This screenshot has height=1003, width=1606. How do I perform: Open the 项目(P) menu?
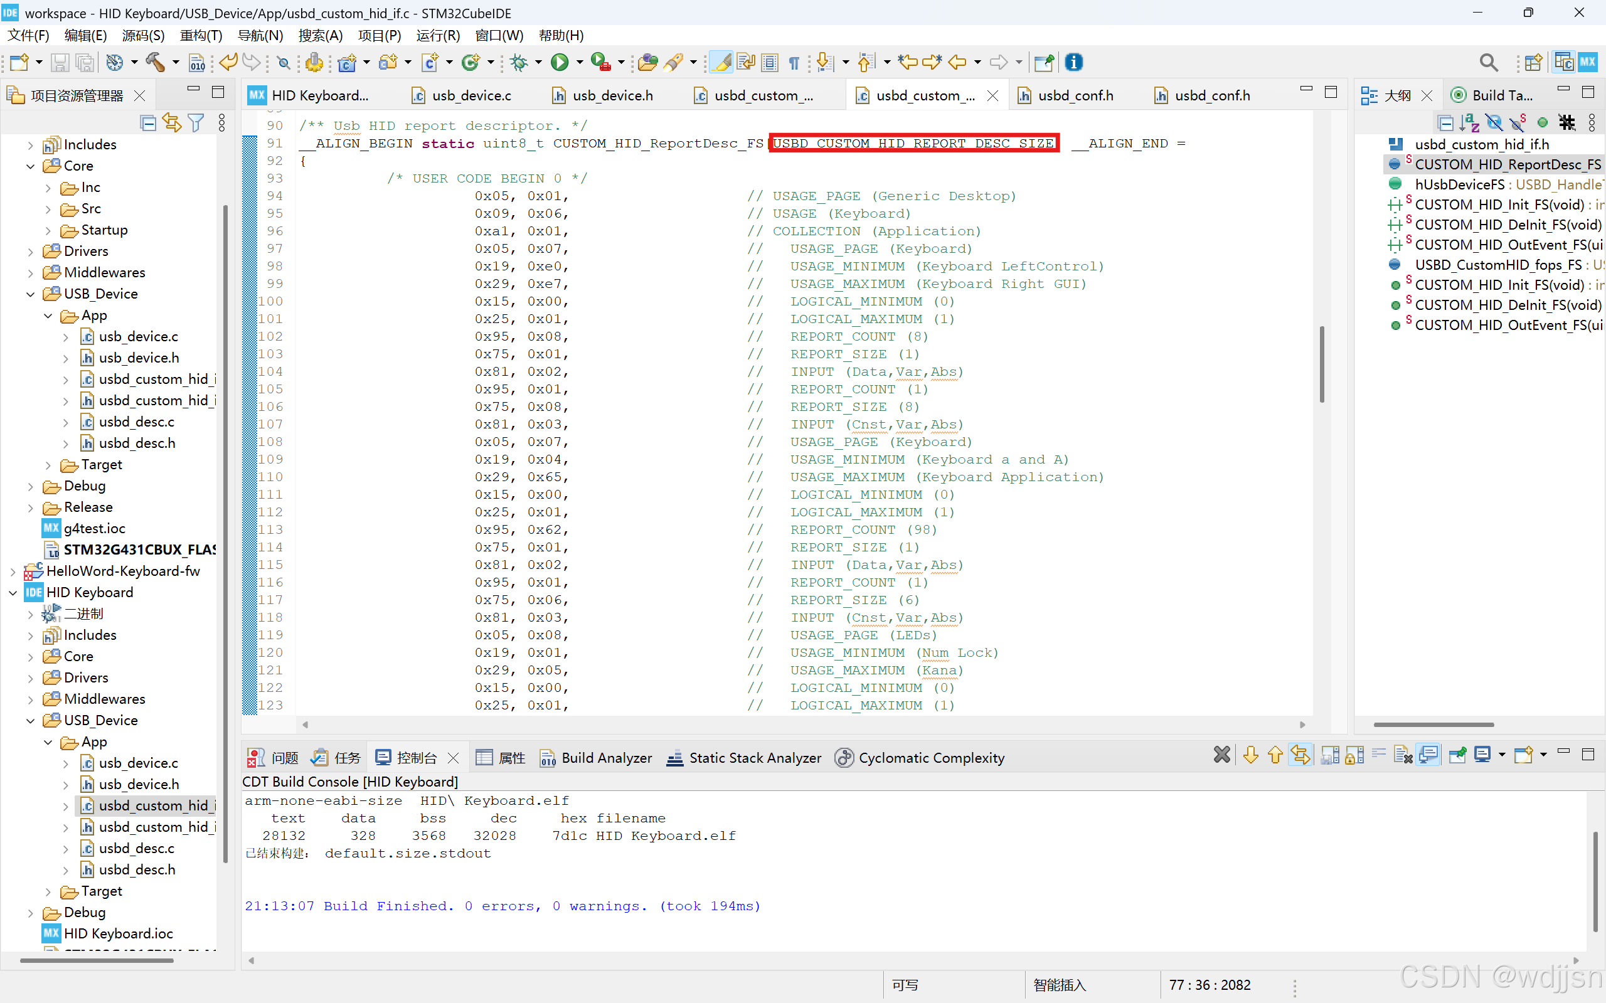(380, 35)
